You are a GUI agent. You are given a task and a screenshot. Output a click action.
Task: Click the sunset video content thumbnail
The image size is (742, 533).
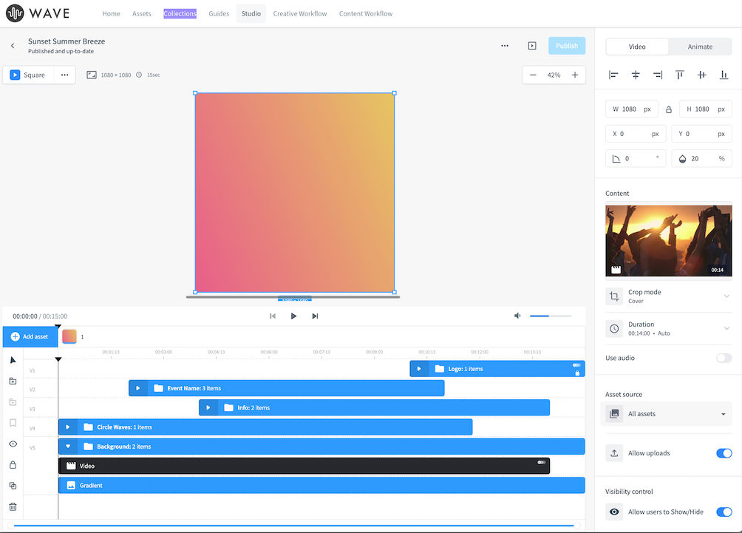tap(669, 240)
